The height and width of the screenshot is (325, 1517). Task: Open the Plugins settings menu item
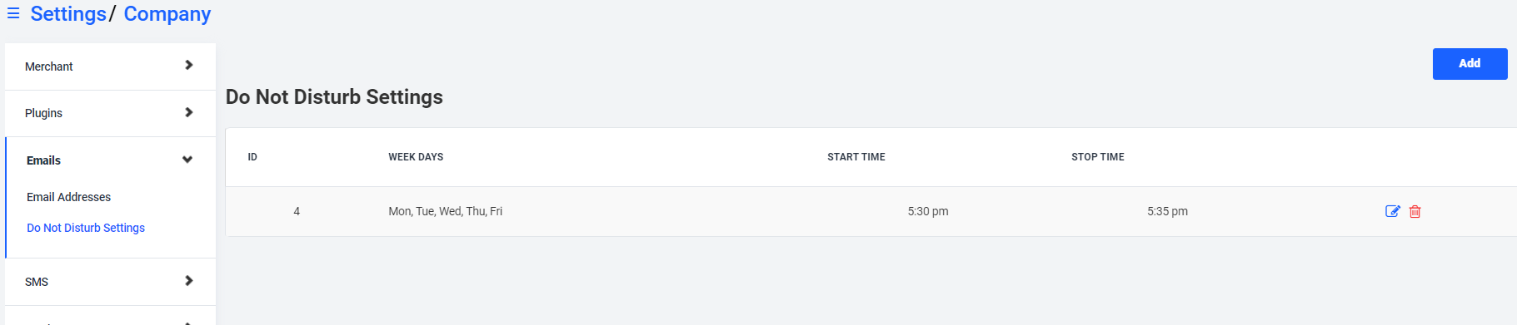110,113
